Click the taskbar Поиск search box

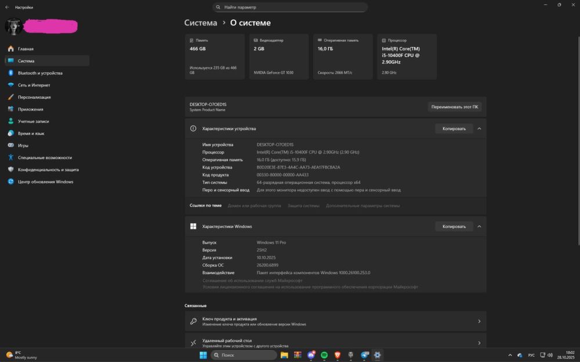[x=244, y=355]
